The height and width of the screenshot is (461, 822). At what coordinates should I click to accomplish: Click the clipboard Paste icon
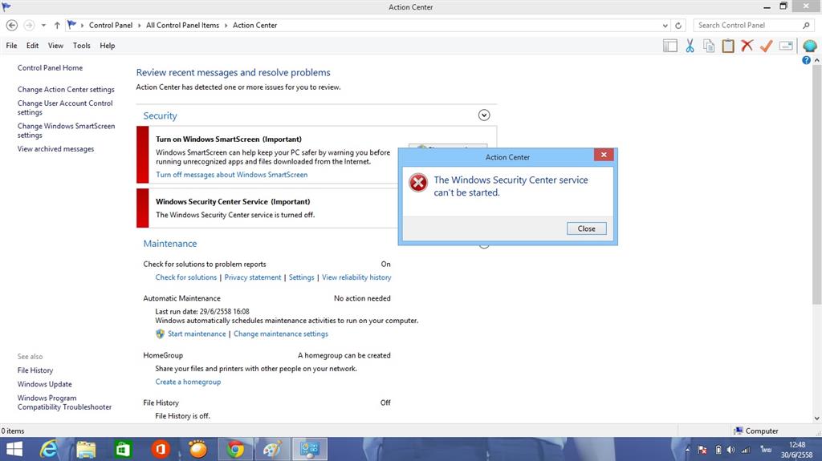727,46
